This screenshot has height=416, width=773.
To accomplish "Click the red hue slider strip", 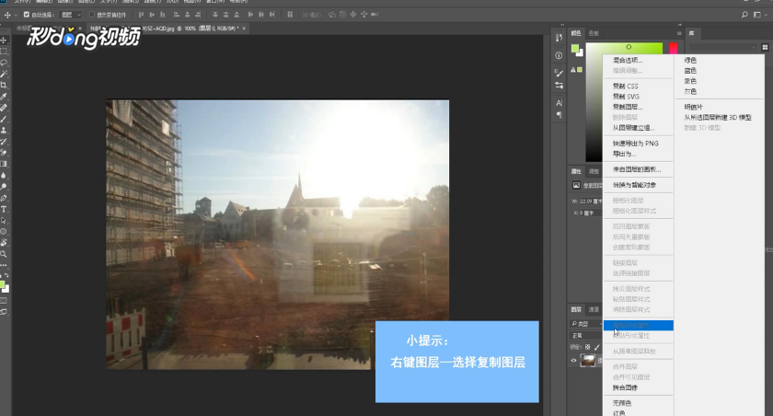I will pos(674,48).
